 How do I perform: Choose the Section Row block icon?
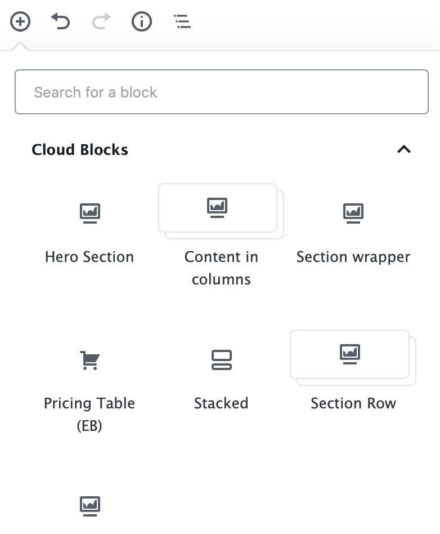(x=350, y=354)
